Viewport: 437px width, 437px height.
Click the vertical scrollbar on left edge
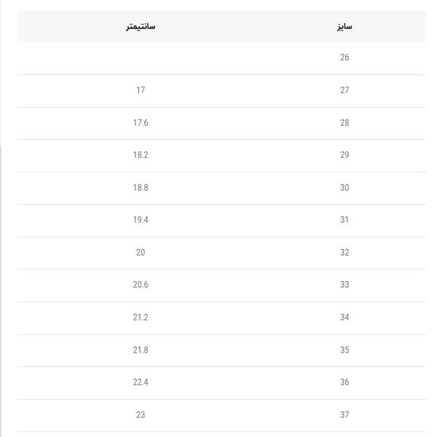1,291
